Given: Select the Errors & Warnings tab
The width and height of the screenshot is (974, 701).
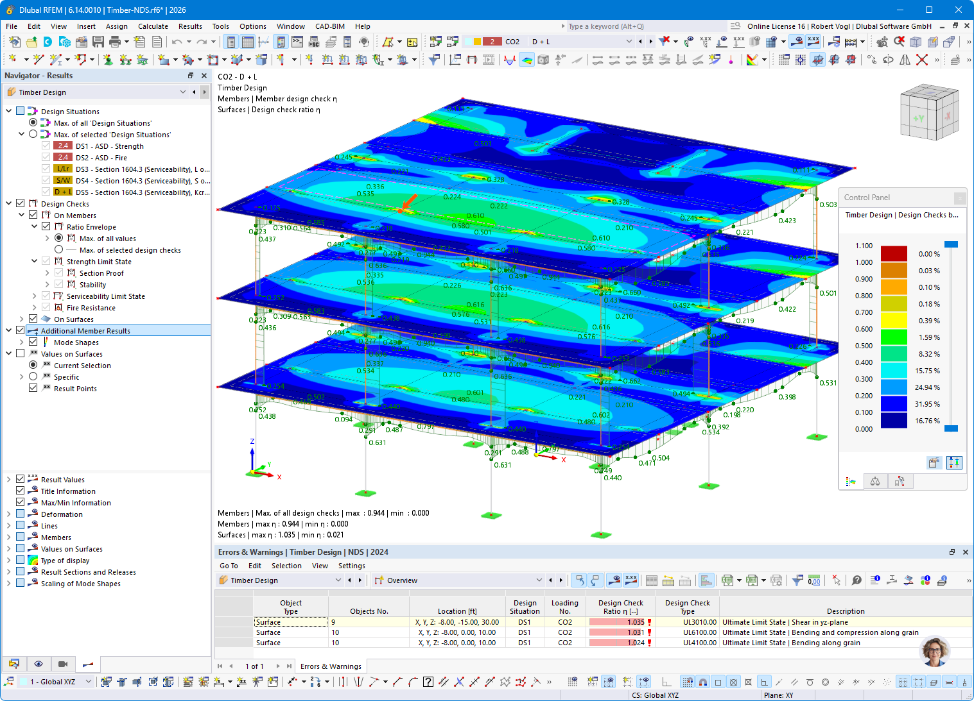Looking at the screenshot, I should click(331, 666).
